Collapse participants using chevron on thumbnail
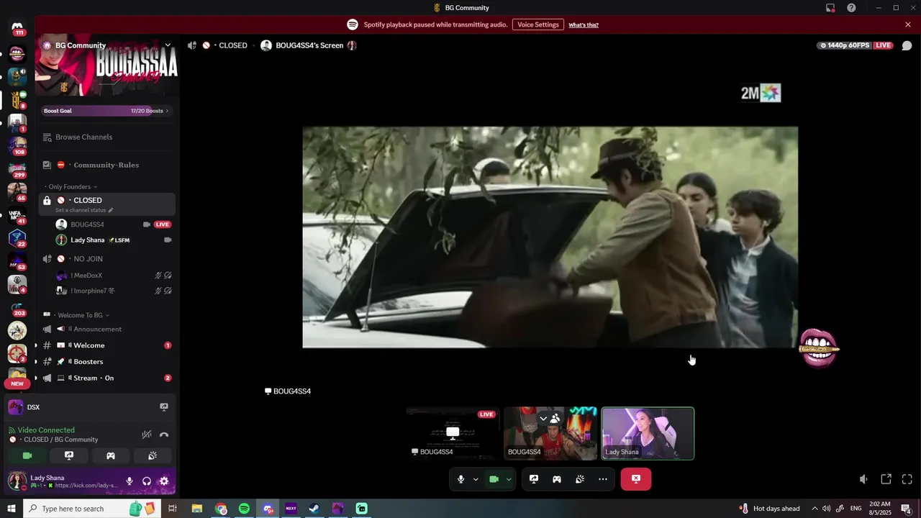 543,418
